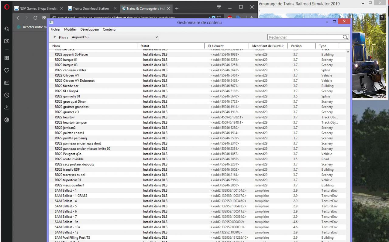Switch to Trainz & Compagnie tab

point(146,9)
